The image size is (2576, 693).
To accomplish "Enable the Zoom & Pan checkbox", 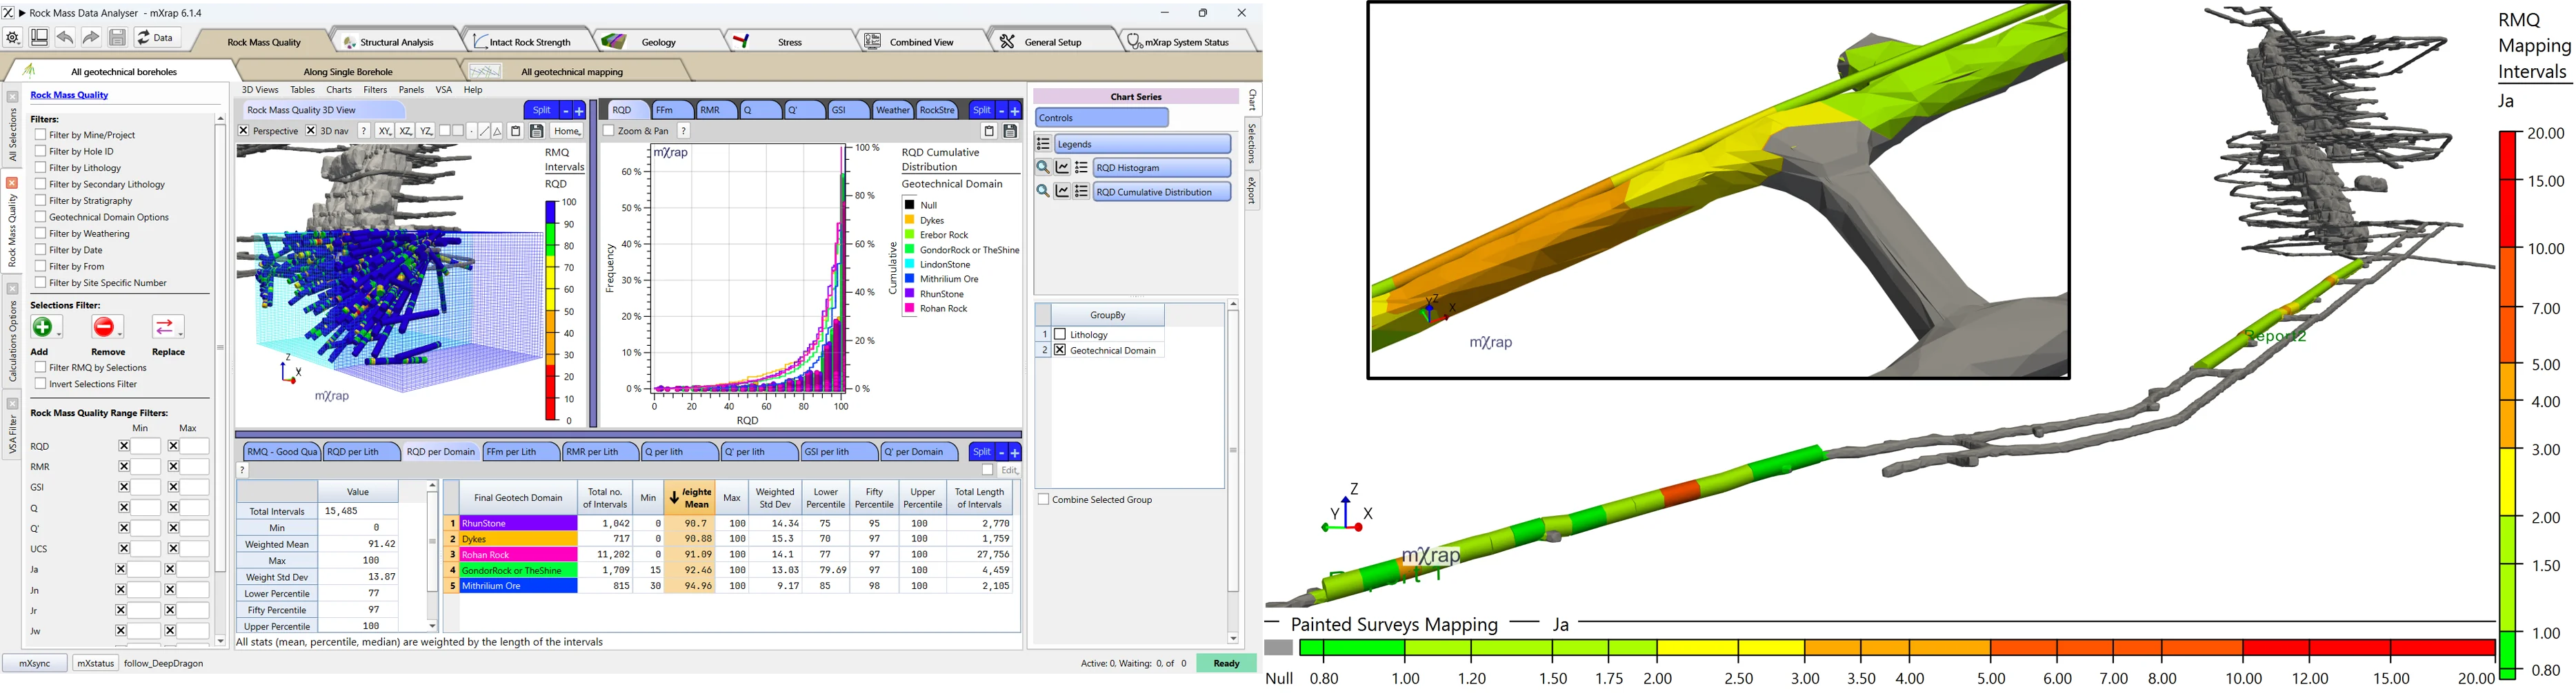I will [608, 131].
